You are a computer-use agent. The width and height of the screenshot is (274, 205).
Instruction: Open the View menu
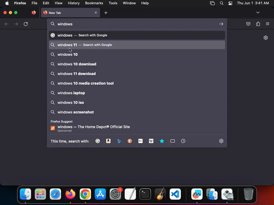coord(58,3)
